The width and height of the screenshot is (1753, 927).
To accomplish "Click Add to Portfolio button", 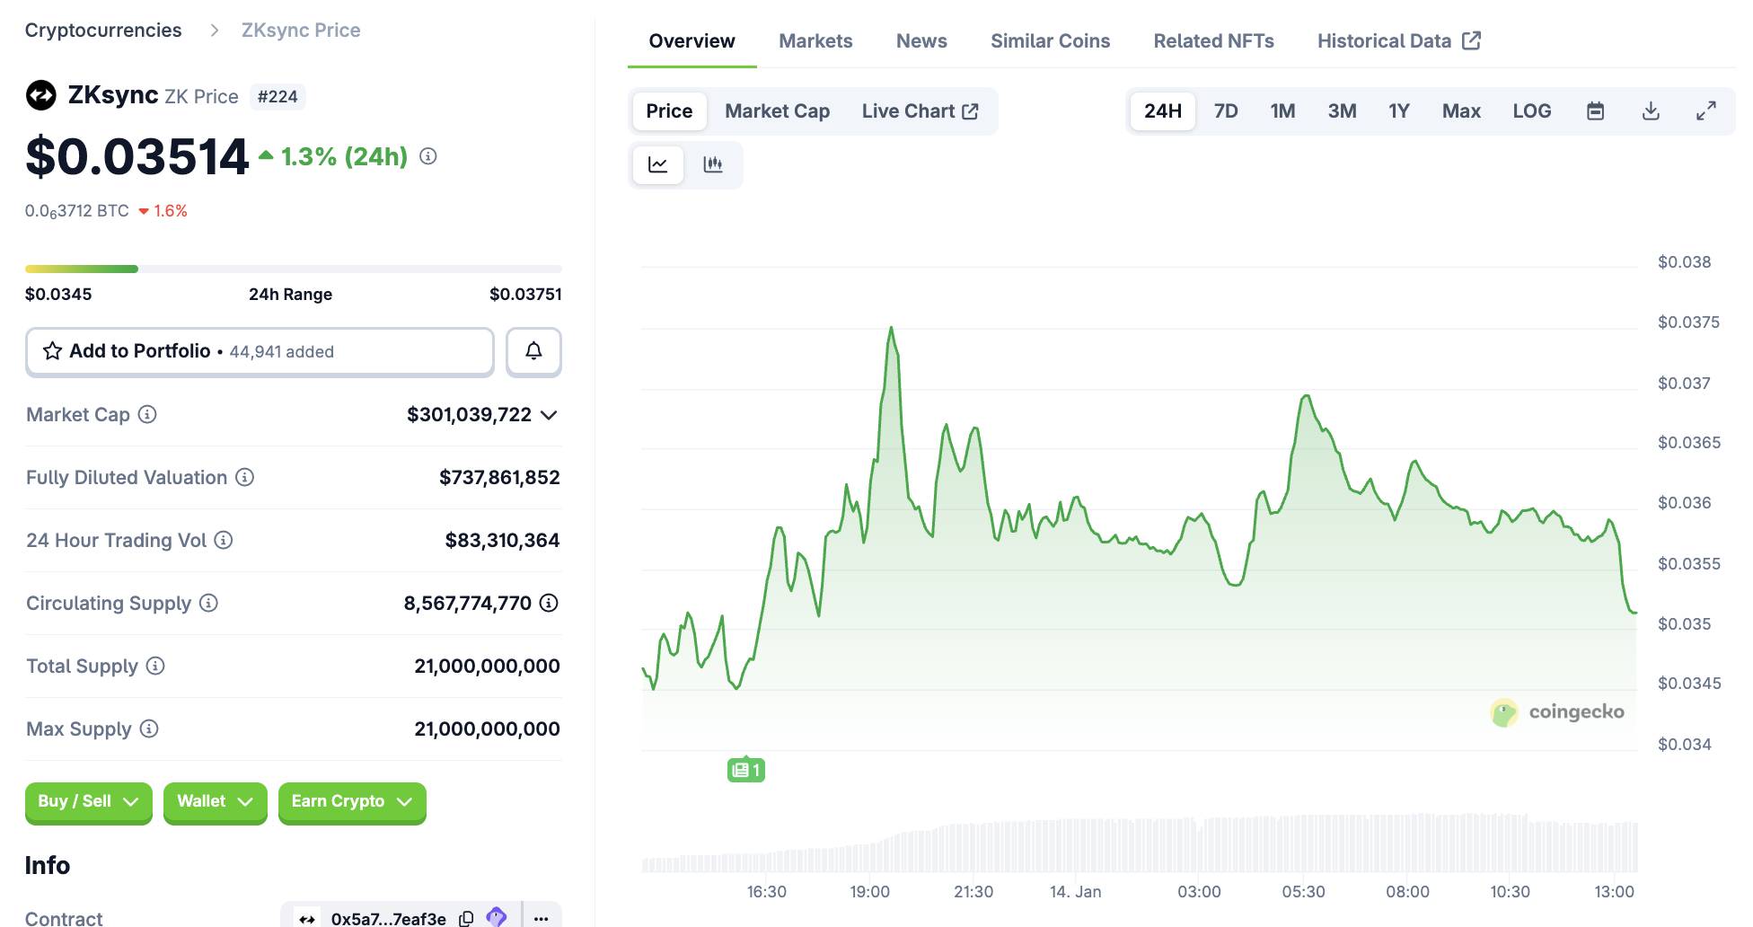I will [x=260, y=351].
